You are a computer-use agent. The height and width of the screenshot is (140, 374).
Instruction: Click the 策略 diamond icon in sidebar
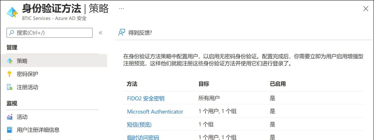click(x=10, y=61)
